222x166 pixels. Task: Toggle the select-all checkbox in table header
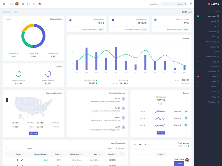121,154
